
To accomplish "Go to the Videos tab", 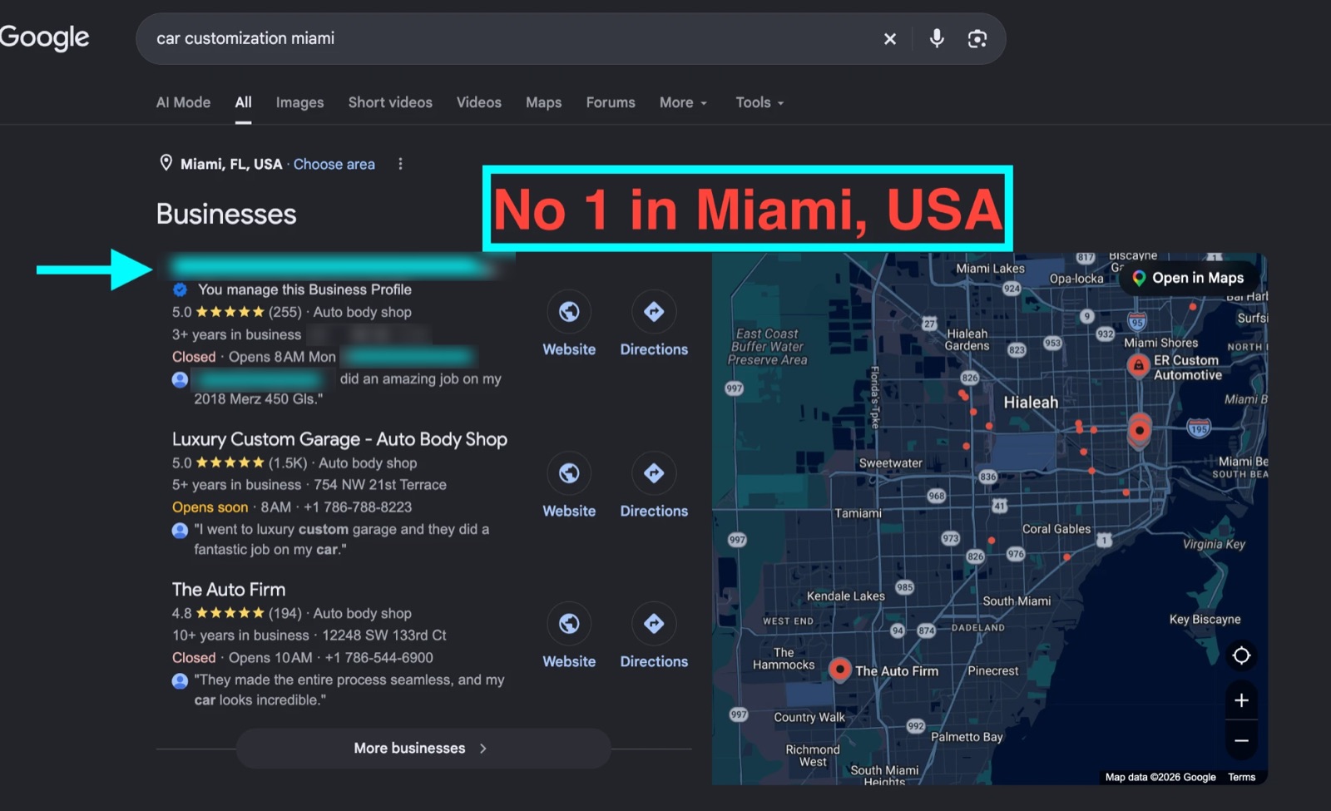I will [x=479, y=102].
